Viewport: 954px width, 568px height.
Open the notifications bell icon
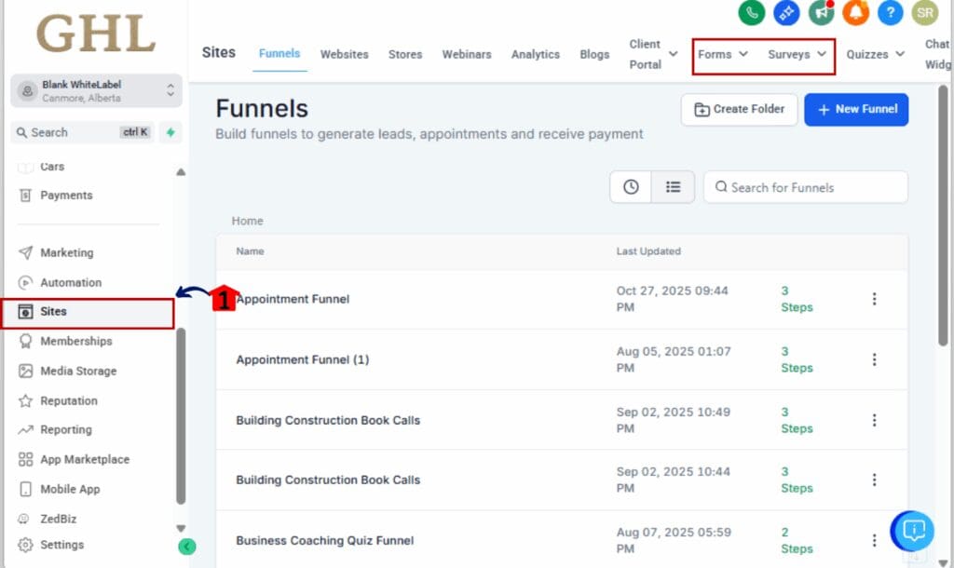(x=855, y=14)
